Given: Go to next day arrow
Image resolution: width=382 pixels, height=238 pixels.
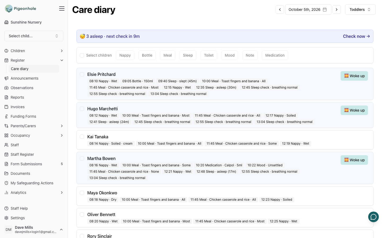Looking at the screenshot, I should pyautogui.click(x=337, y=10).
